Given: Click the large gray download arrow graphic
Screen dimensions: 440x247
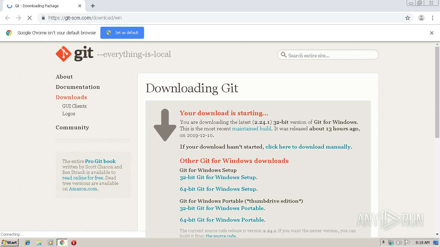Looking at the screenshot, I should [x=165, y=125].
